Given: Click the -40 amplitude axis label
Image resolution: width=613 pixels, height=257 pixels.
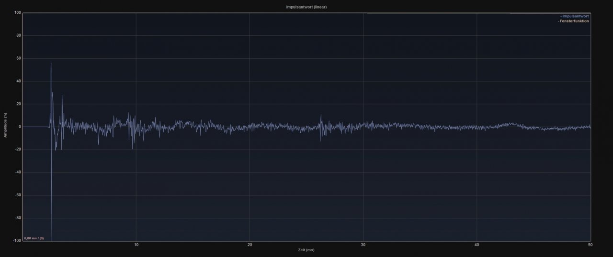Looking at the screenshot, I should click(18, 172).
